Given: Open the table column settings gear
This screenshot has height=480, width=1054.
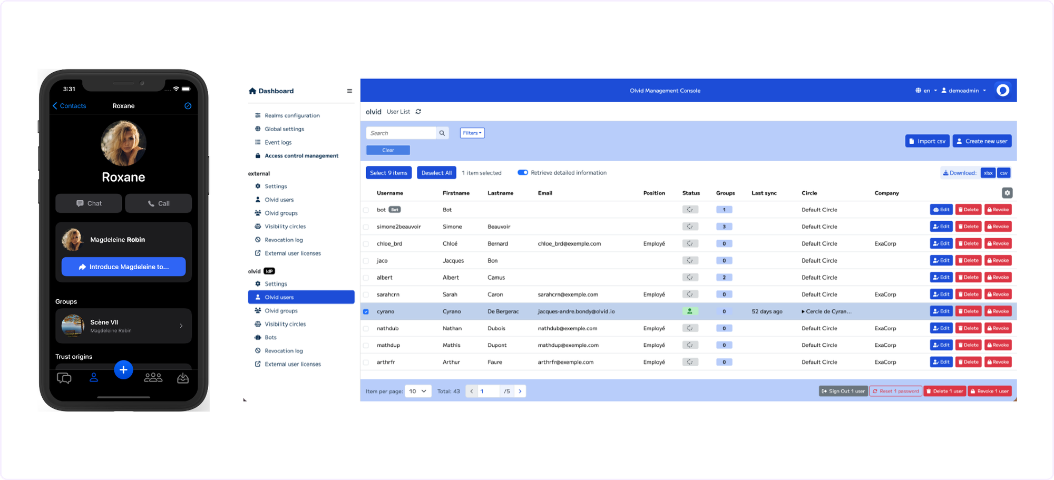Looking at the screenshot, I should click(x=1007, y=193).
